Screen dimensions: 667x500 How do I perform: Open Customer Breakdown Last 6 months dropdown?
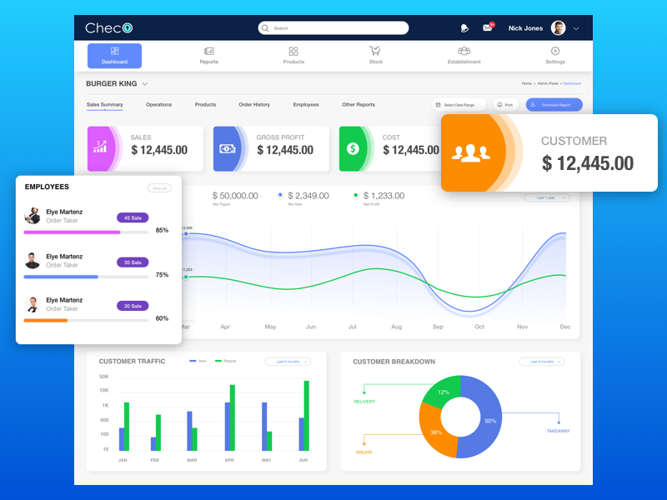542,362
